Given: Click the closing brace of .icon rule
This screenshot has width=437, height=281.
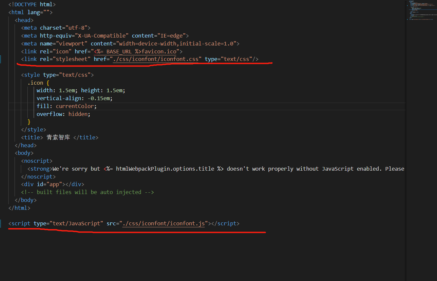Looking at the screenshot, I should click(x=29, y=122).
